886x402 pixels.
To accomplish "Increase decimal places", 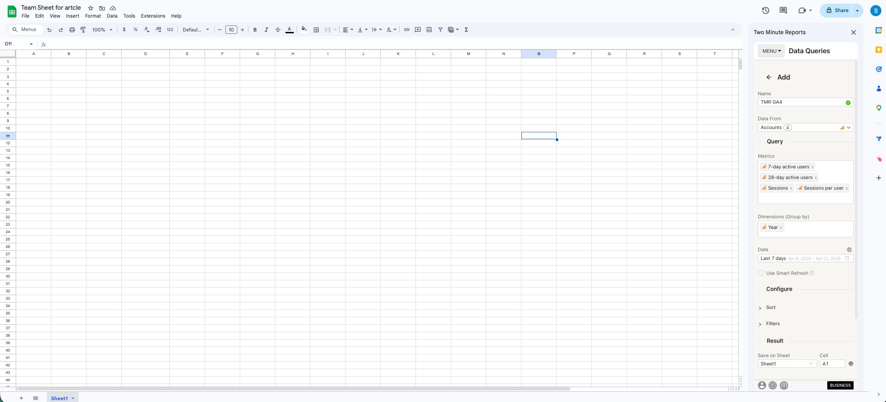I will [158, 30].
